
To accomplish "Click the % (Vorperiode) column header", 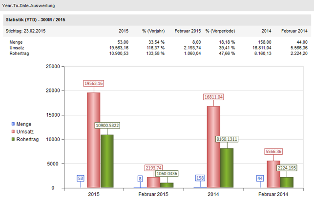I will pos(220,31).
